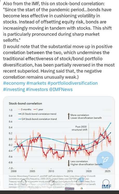Click the IMF logo on the chart
Screen dimensions: 119x194
point(107,186)
